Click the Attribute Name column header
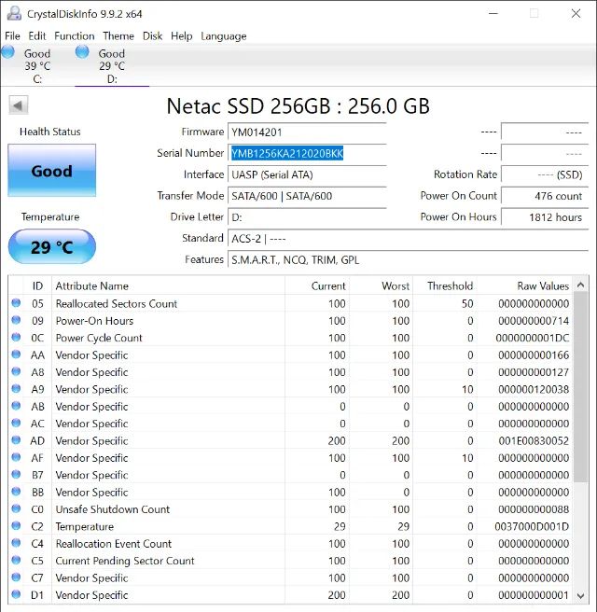This screenshot has height=612, width=597. tap(168, 286)
